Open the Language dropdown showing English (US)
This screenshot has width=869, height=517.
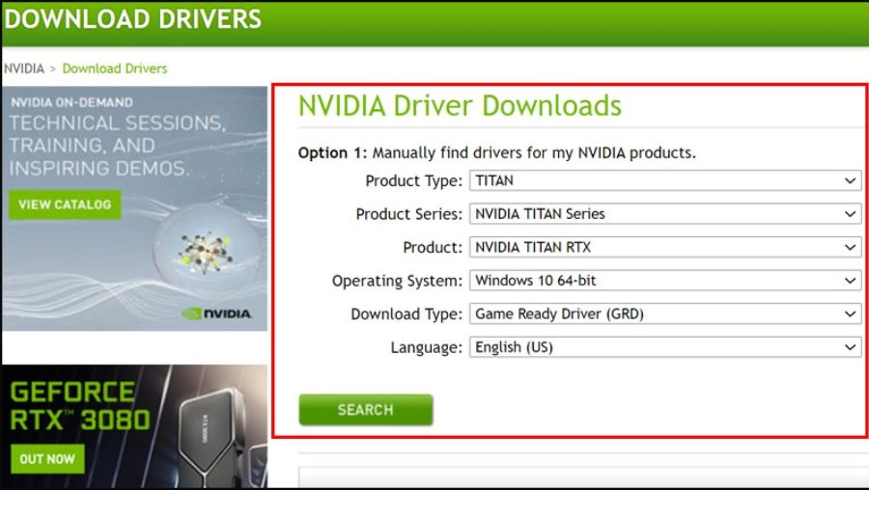pos(665,347)
